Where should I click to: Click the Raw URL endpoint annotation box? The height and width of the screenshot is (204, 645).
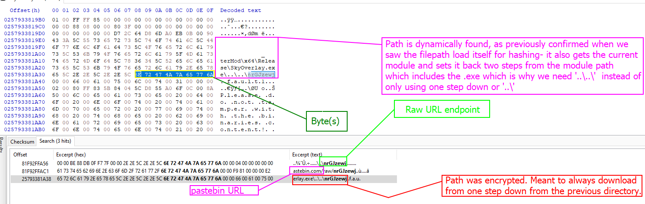tap(442, 110)
